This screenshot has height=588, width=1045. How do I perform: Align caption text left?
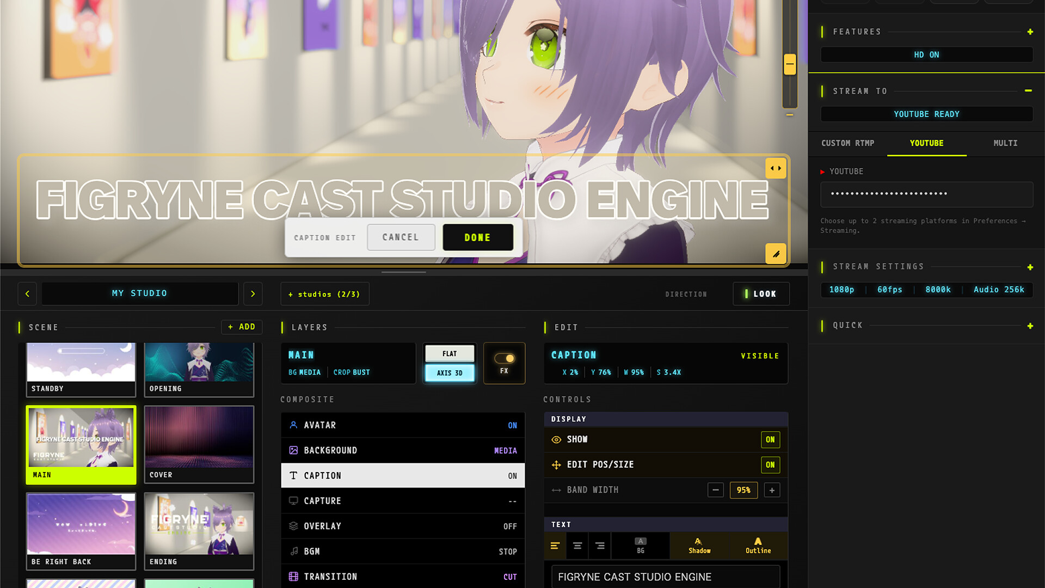pos(555,546)
